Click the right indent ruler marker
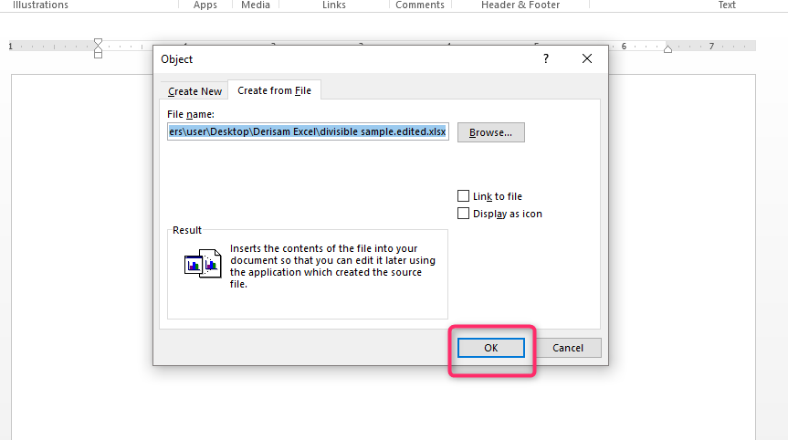Screen dimensions: 788x440 [x=667, y=48]
